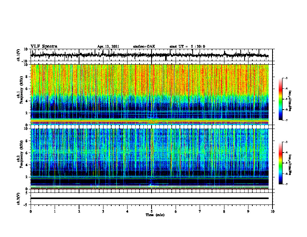Viewport: 307px width, 237px height.
Task: Select the date text "Apr. 12, 2021"
Action: 108,46
